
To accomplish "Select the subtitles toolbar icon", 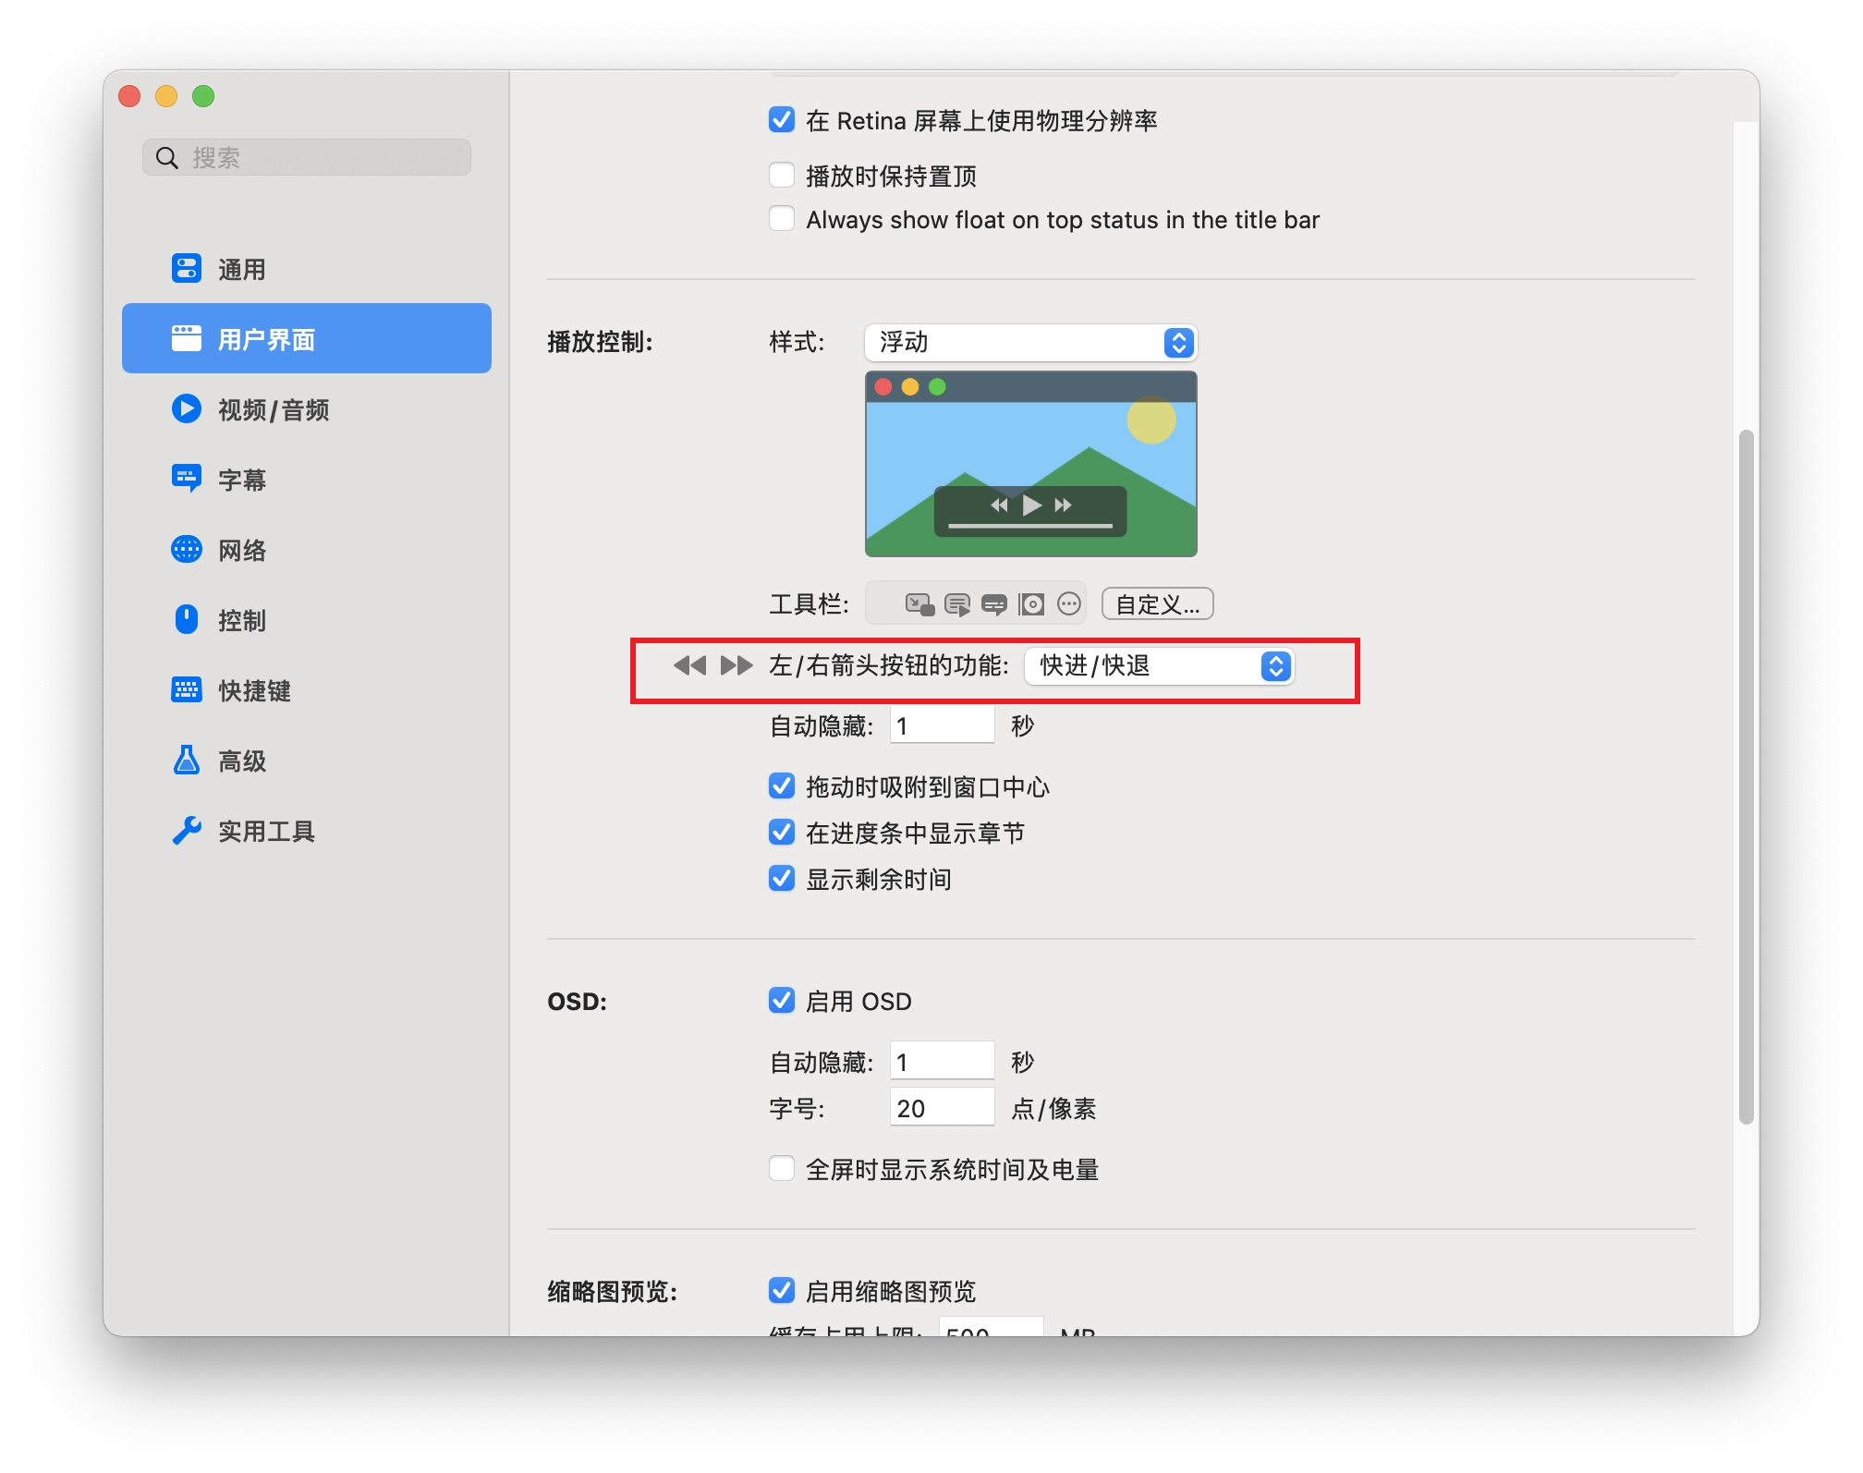I will click(995, 603).
